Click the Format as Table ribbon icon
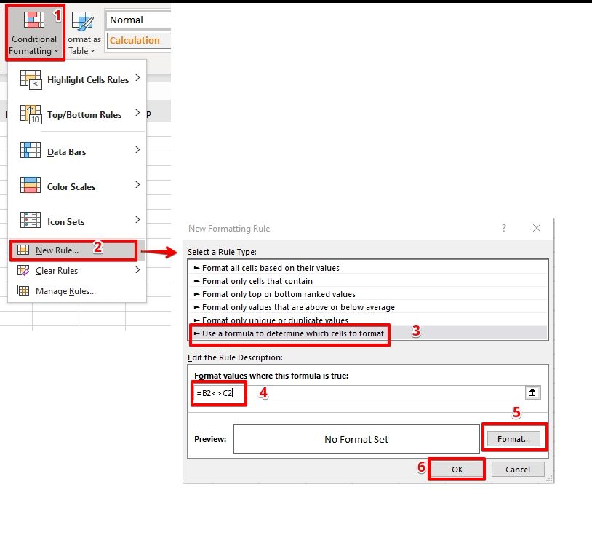Image resolution: width=592 pixels, height=538 pixels. pyautogui.click(x=82, y=21)
